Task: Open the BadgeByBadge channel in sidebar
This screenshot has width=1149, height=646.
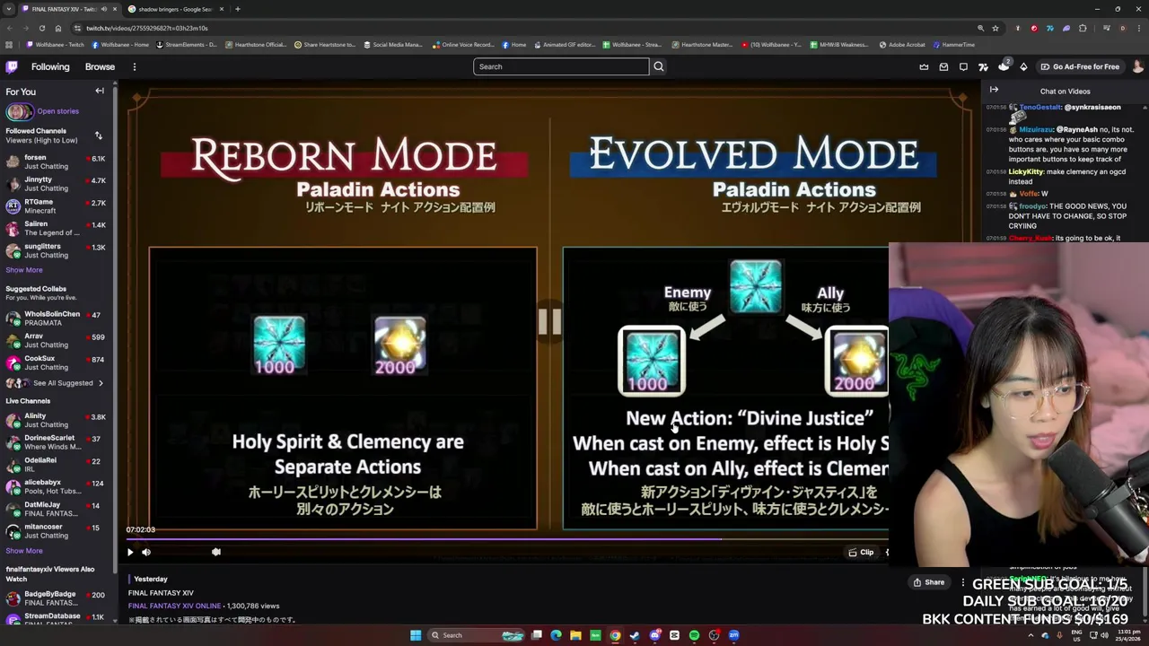Action: tap(56, 598)
